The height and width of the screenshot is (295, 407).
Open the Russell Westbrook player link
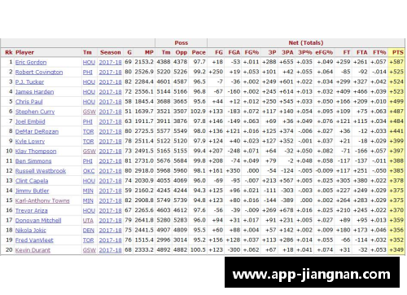41,171
